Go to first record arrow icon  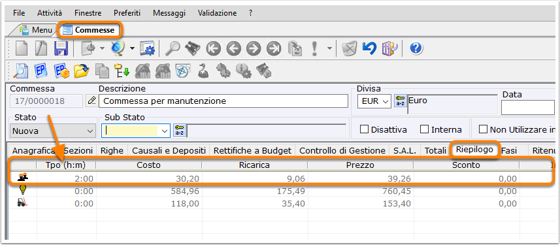pos(213,48)
